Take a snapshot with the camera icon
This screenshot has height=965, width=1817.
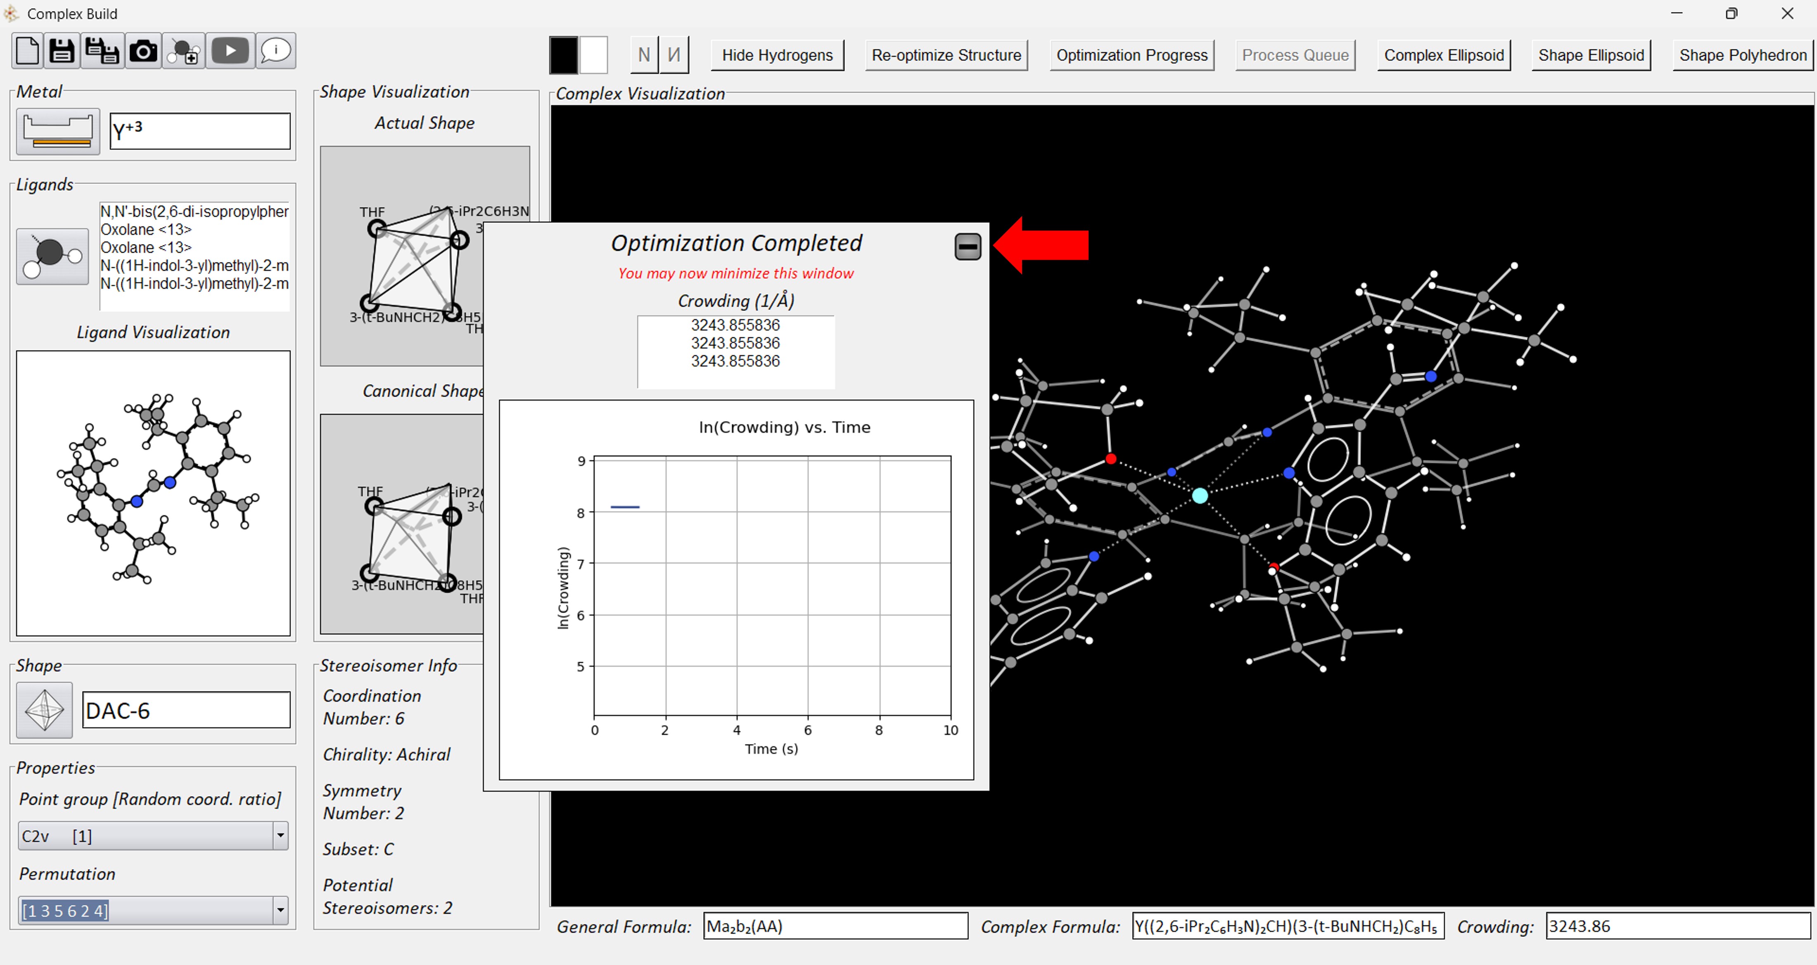143,52
